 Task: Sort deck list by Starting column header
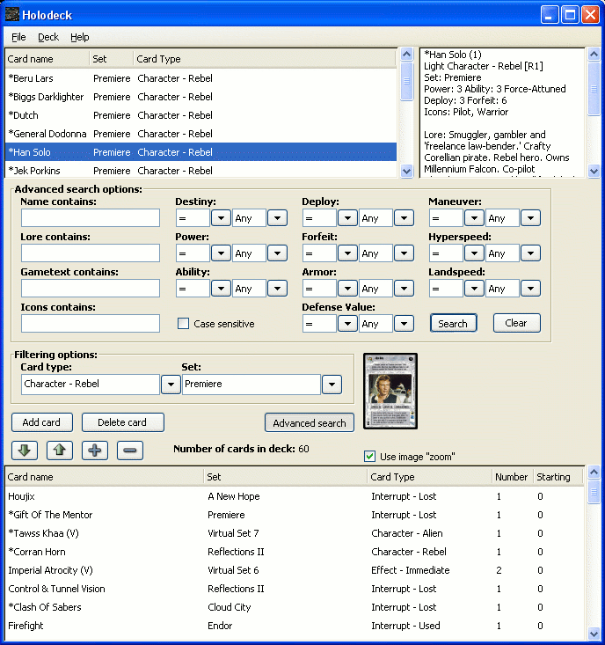558,477
